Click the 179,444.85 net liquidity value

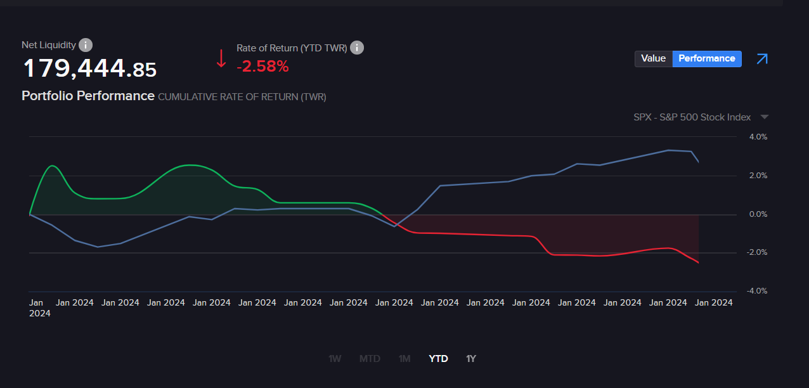89,69
